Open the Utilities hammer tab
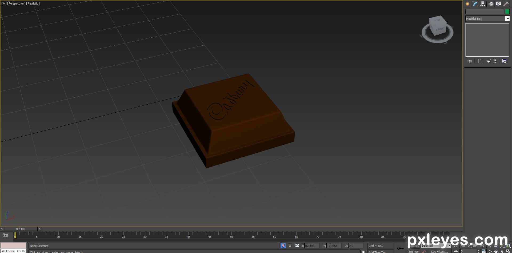512x253 pixels. click(506, 4)
